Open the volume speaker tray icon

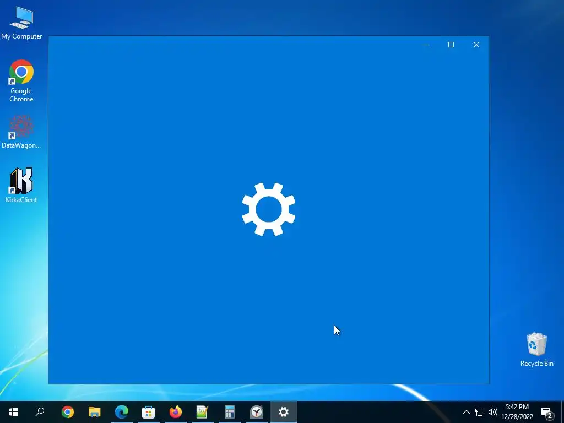click(493, 412)
